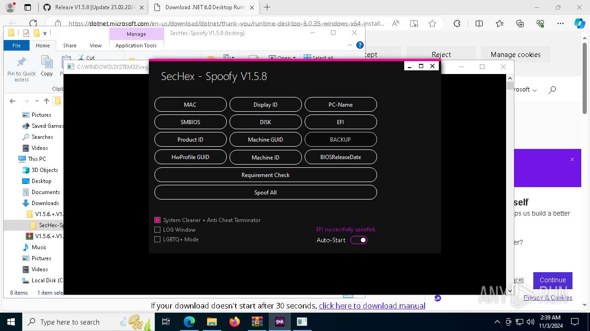Screen dimensions: 590x331
Task: Expand the Microsoft dropdown chevron
Action: coord(535,90)
